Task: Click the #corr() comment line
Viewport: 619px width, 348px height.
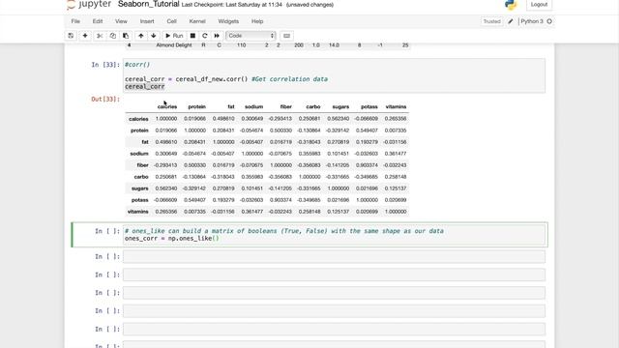Action: (137, 65)
